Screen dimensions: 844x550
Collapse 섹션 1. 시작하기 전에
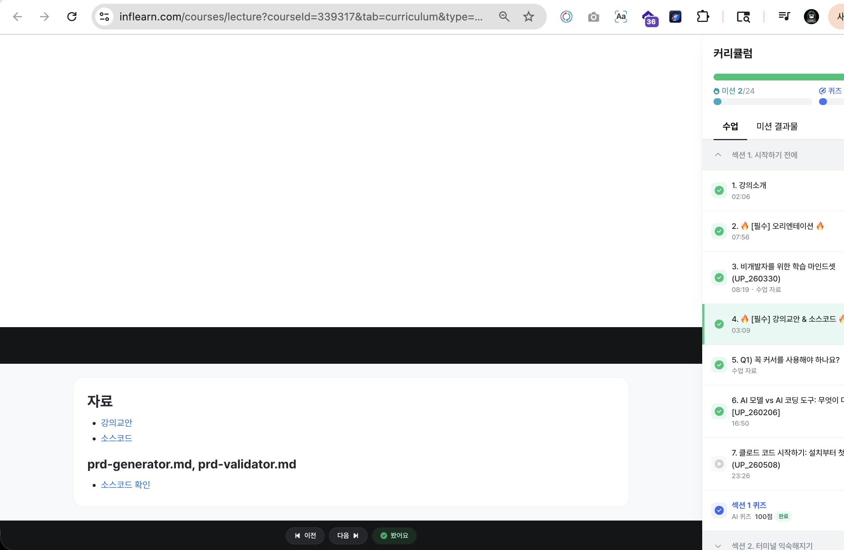(x=773, y=155)
